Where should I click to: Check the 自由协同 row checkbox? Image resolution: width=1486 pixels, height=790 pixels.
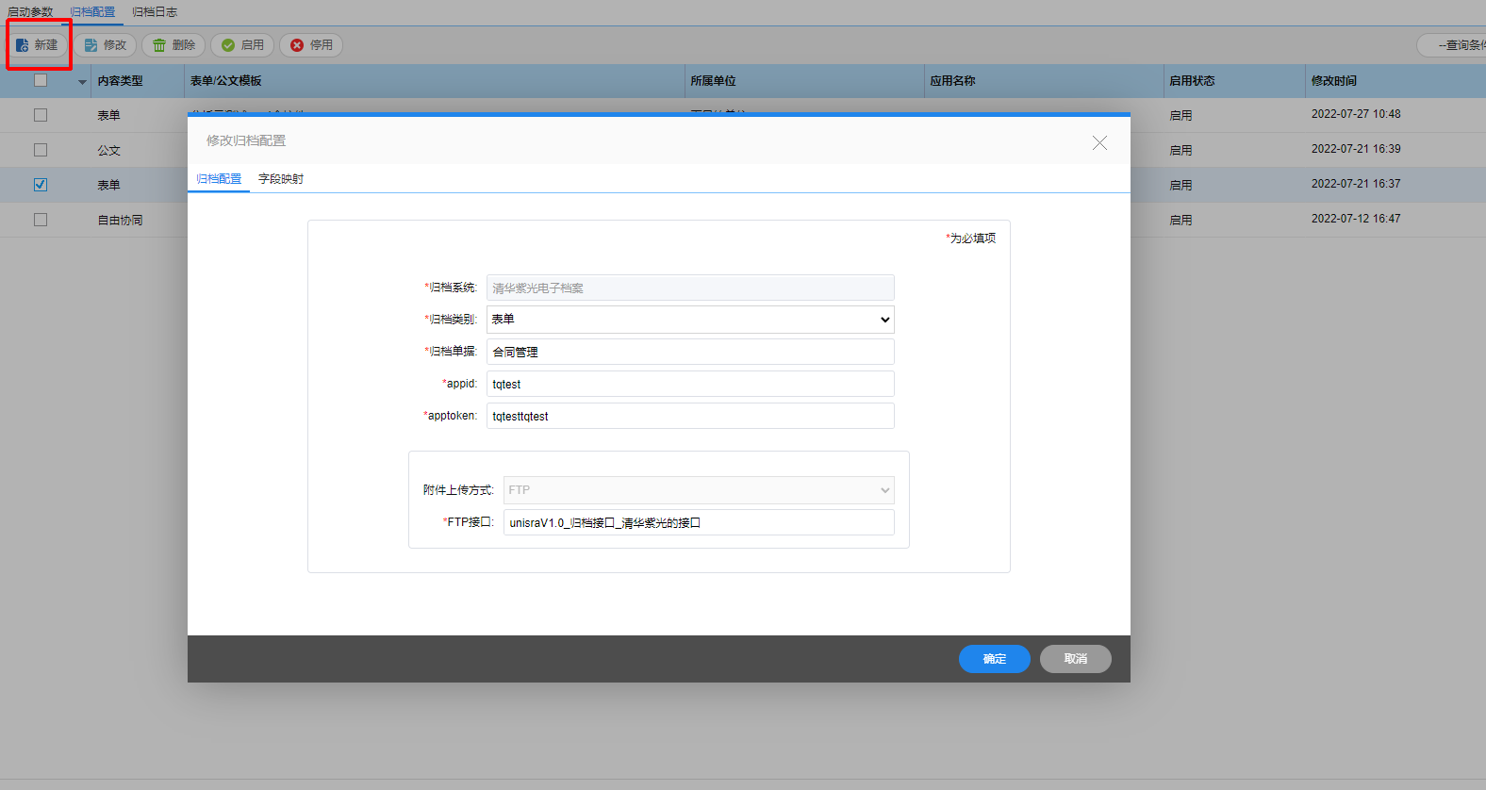click(x=41, y=220)
